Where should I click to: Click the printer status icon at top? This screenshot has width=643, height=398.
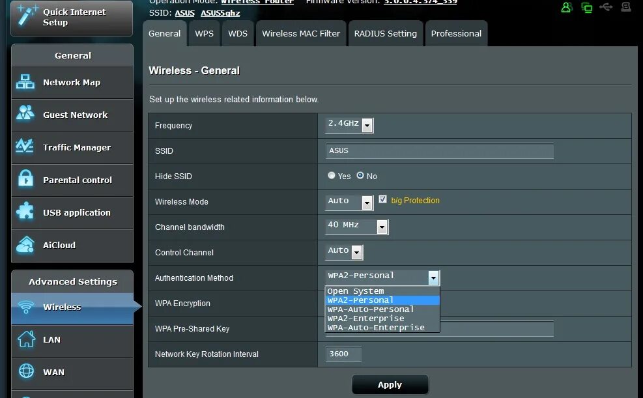point(626,7)
